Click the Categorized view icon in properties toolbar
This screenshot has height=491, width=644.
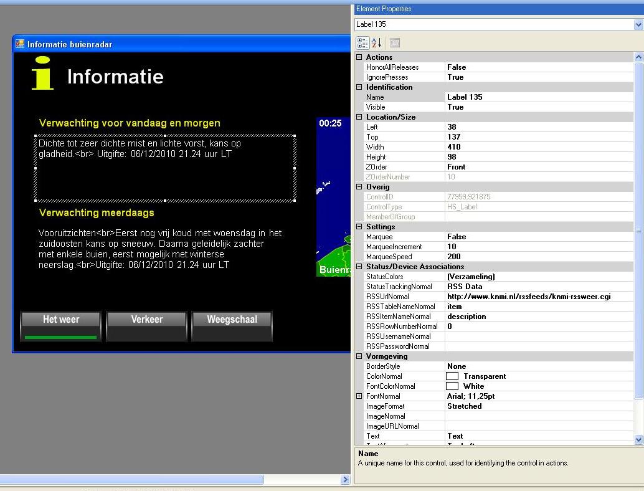362,43
